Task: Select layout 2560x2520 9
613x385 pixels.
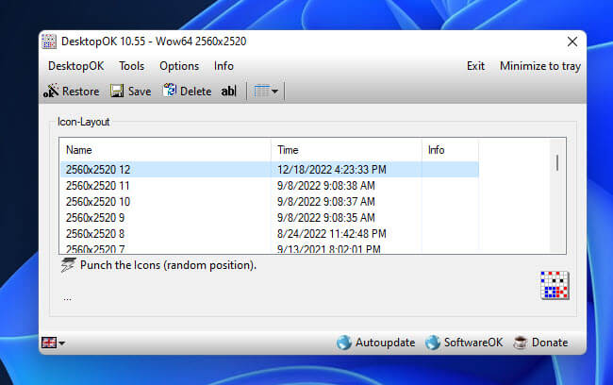Action: point(270,218)
